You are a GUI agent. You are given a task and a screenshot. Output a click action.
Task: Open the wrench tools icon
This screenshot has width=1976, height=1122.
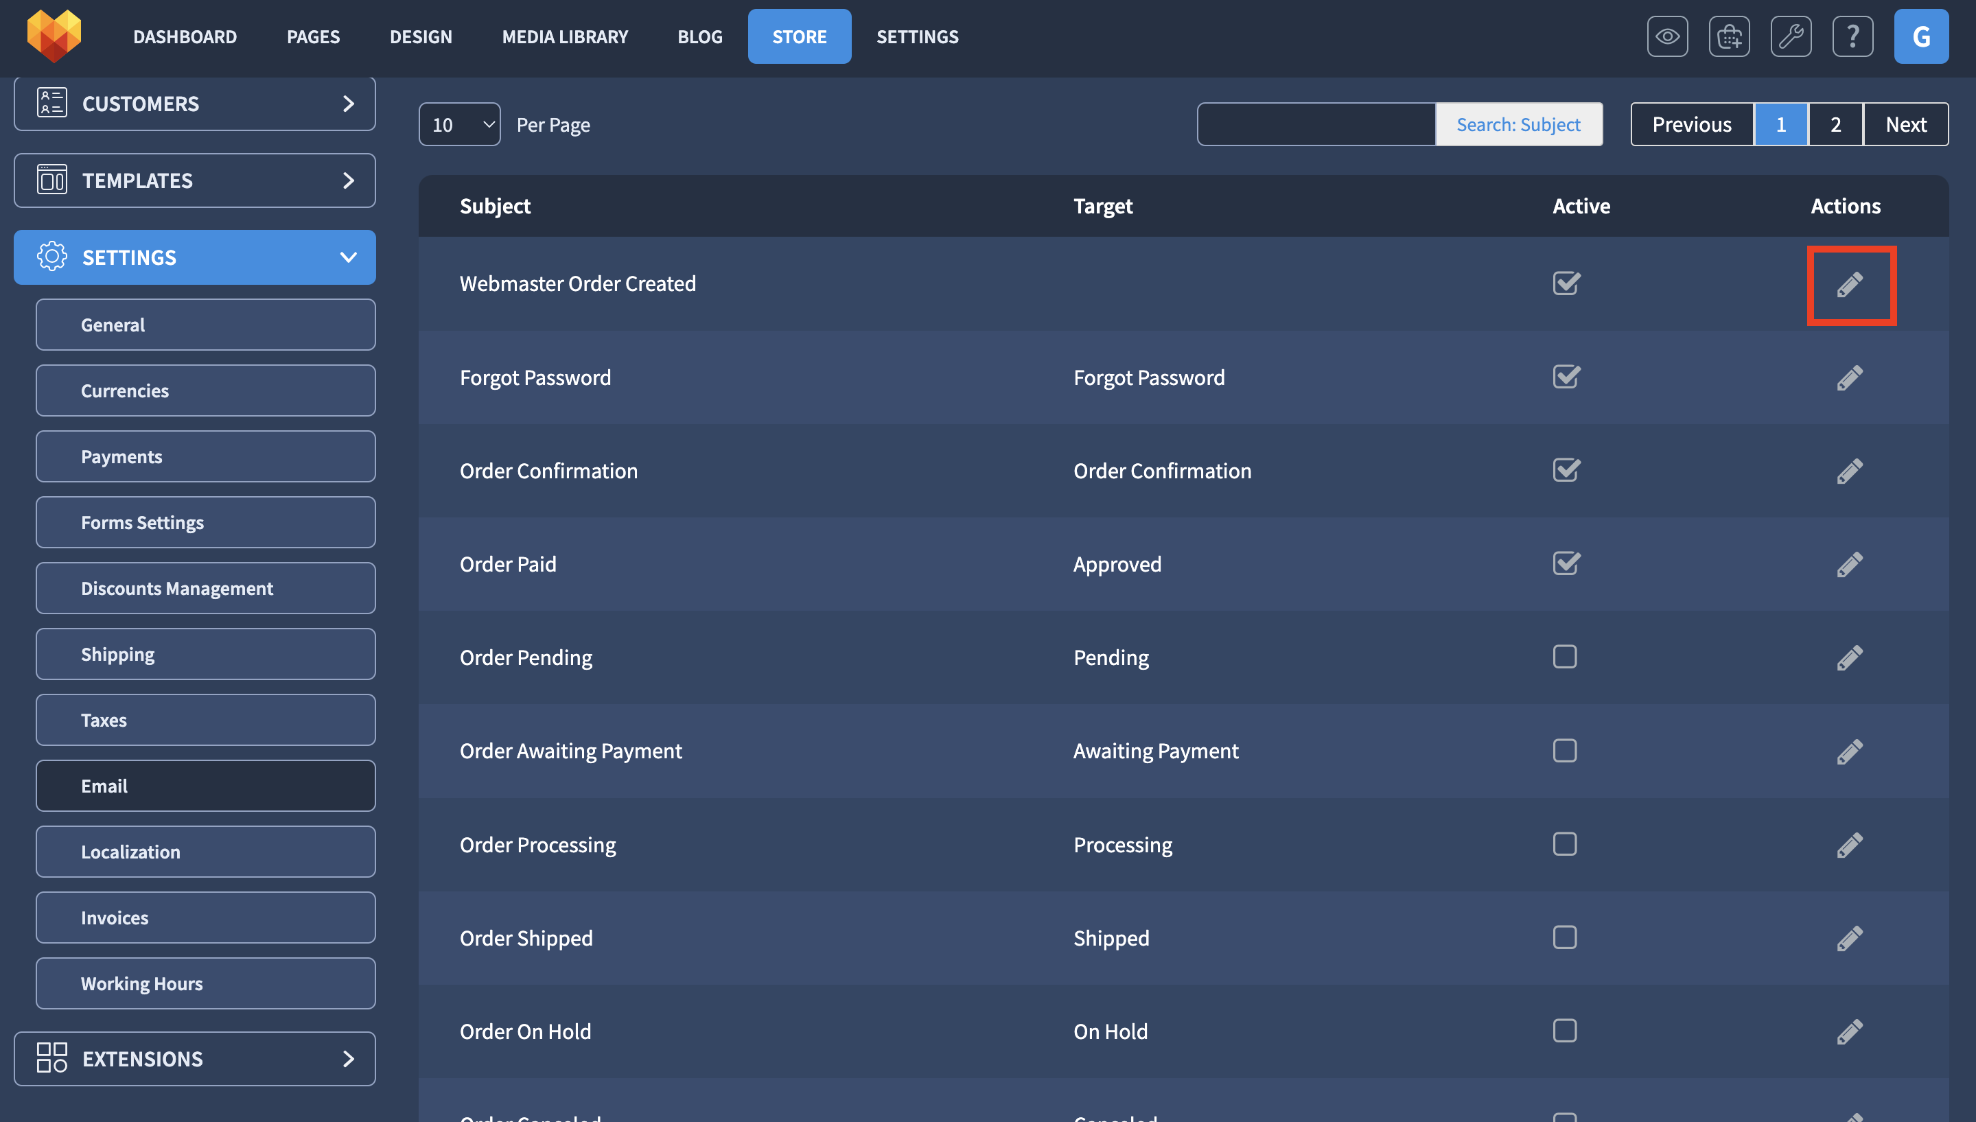[1790, 36]
